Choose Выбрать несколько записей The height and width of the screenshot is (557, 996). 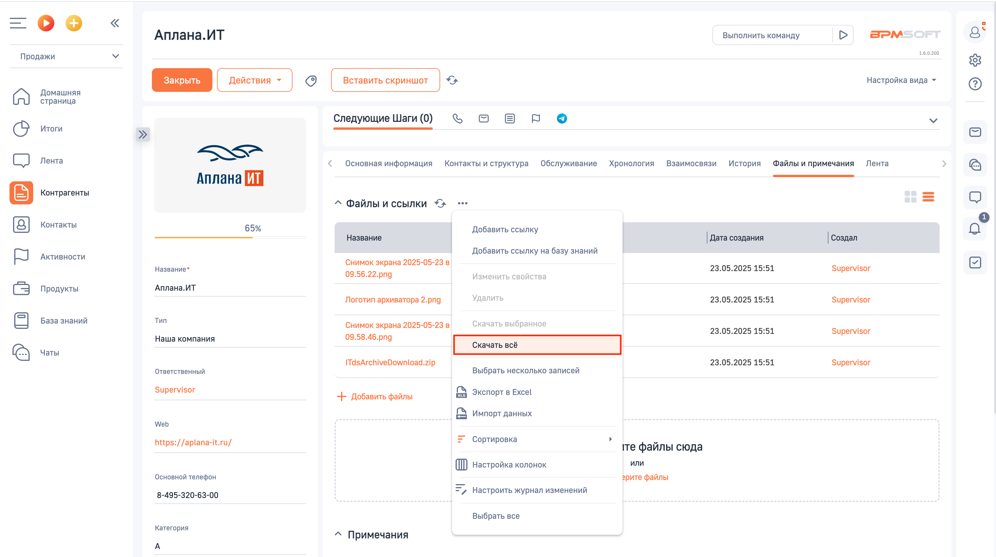537,370
